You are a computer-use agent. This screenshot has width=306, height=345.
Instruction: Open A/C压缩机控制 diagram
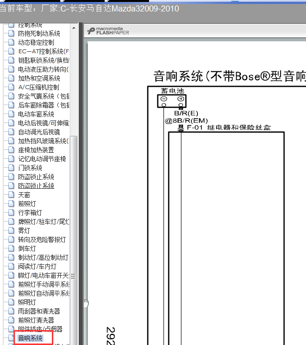pos(38,87)
